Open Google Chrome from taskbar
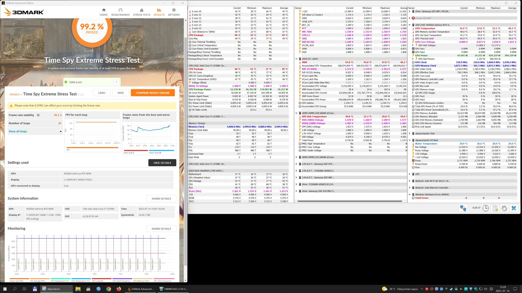 pos(109,289)
